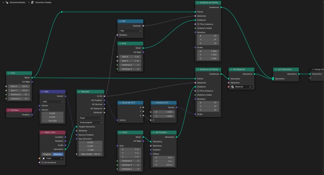Click the Target Geometry input socket on Raycast
Screen dimensions: 324x175
[x=77, y=127]
